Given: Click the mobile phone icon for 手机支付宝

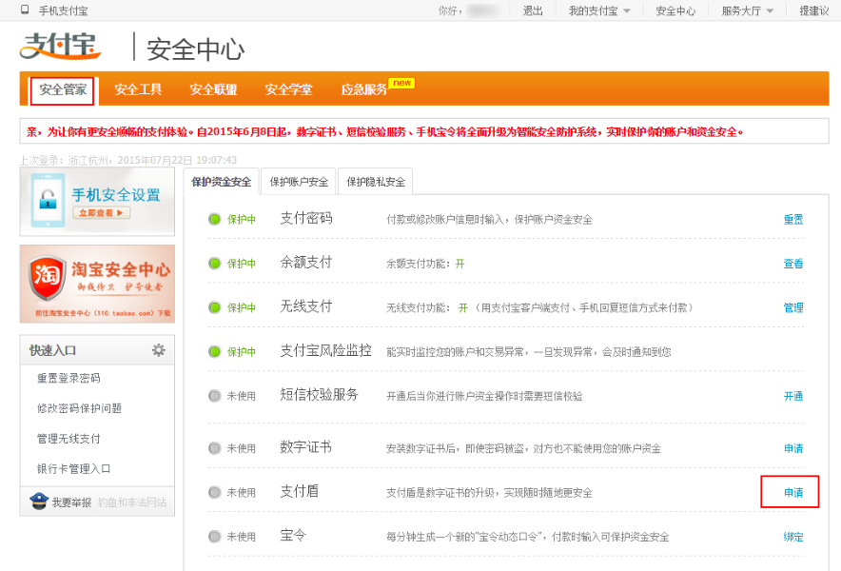Looking at the screenshot, I should (25, 10).
